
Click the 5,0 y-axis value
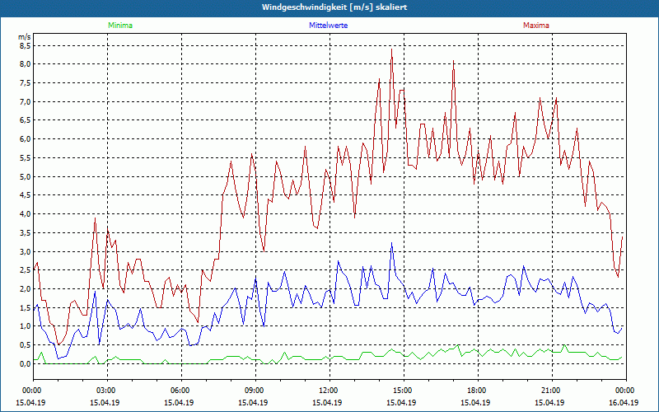pos(24,176)
